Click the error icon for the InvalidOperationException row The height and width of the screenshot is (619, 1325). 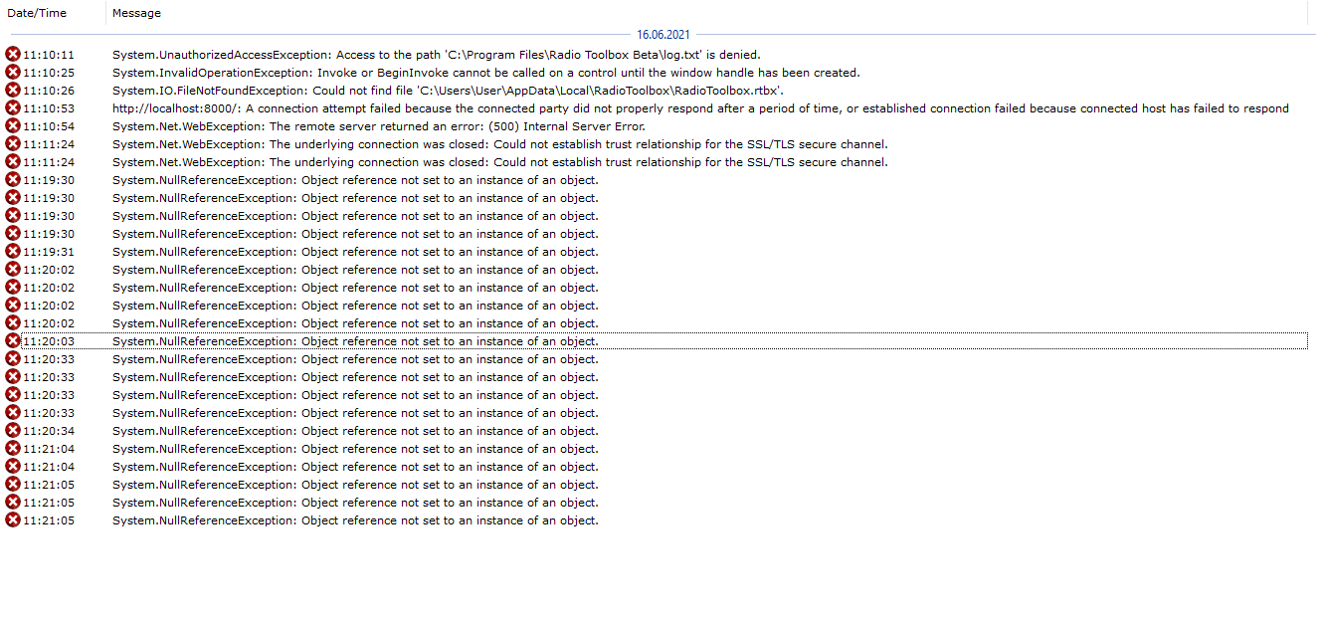coord(13,72)
